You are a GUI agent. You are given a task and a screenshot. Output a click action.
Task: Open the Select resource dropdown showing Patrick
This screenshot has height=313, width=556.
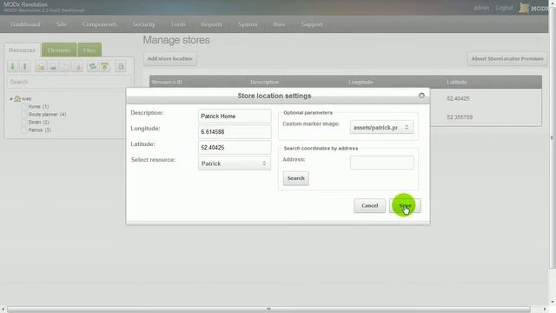pos(235,163)
